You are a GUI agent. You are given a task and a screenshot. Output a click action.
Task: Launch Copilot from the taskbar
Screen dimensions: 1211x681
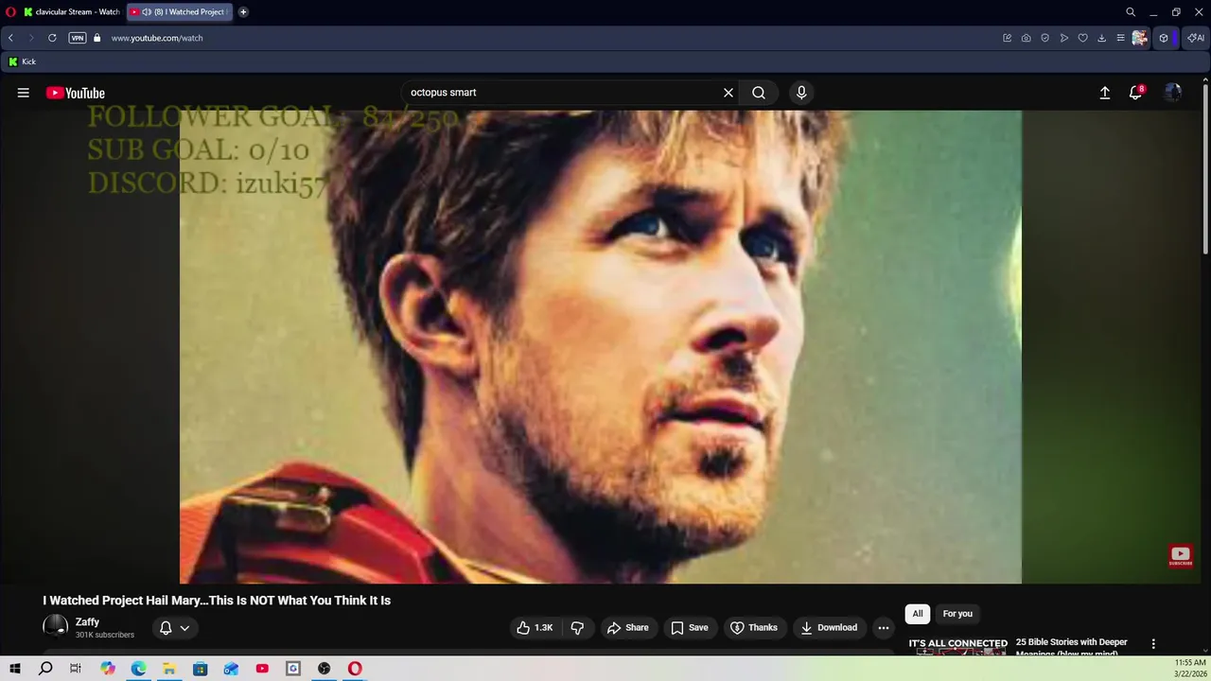point(108,669)
